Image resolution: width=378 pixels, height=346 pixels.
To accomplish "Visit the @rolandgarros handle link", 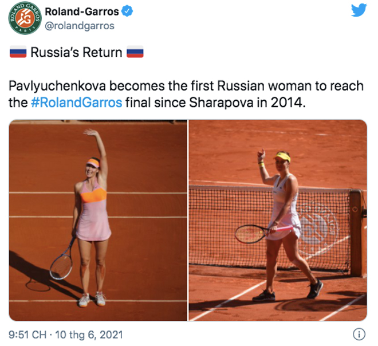I will tap(80, 26).
